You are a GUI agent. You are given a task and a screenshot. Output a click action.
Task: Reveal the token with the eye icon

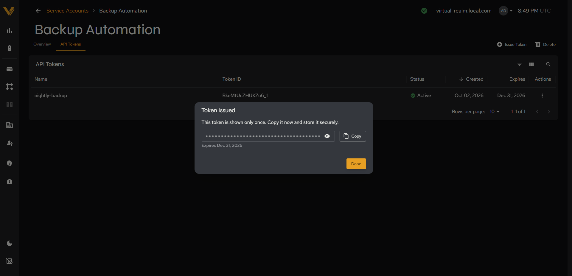pyautogui.click(x=327, y=136)
